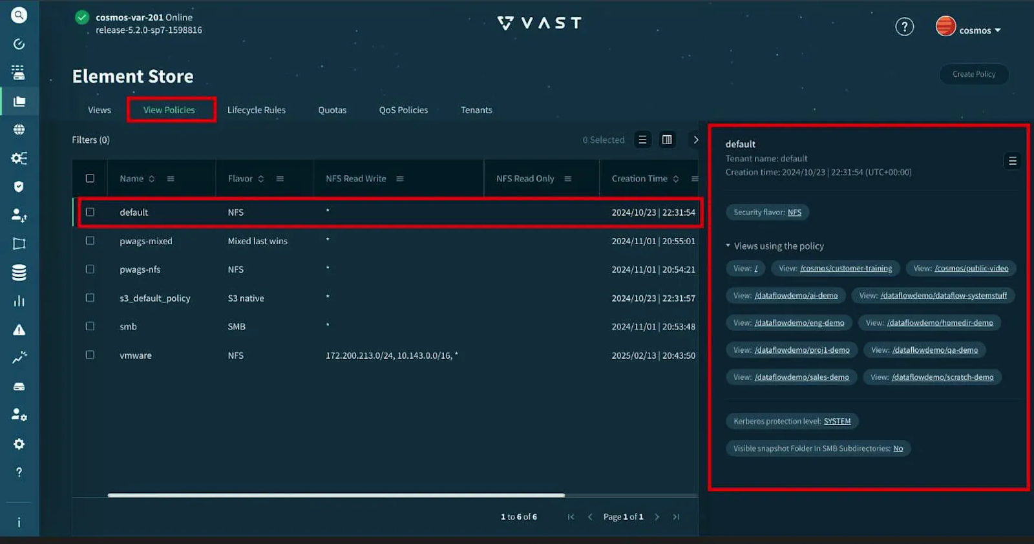Open the shield security icon in sidebar
1034x544 pixels.
(x=19, y=187)
